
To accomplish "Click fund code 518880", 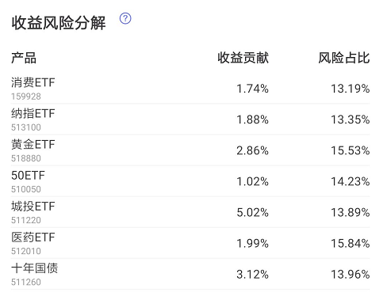I will pyautogui.click(x=26, y=158).
